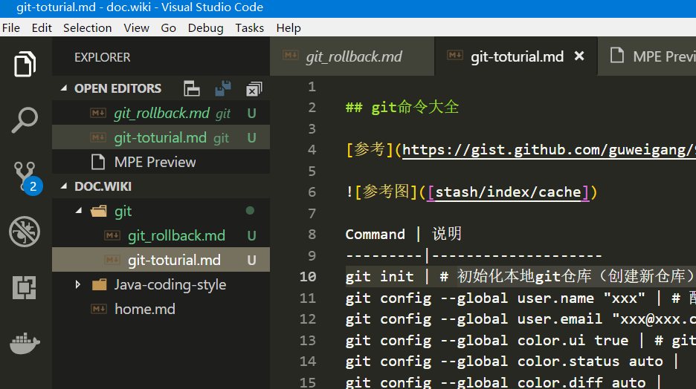Open git_rollback.md in DOC.WIKI tree
Screen dimensions: 696x389
coord(161,235)
